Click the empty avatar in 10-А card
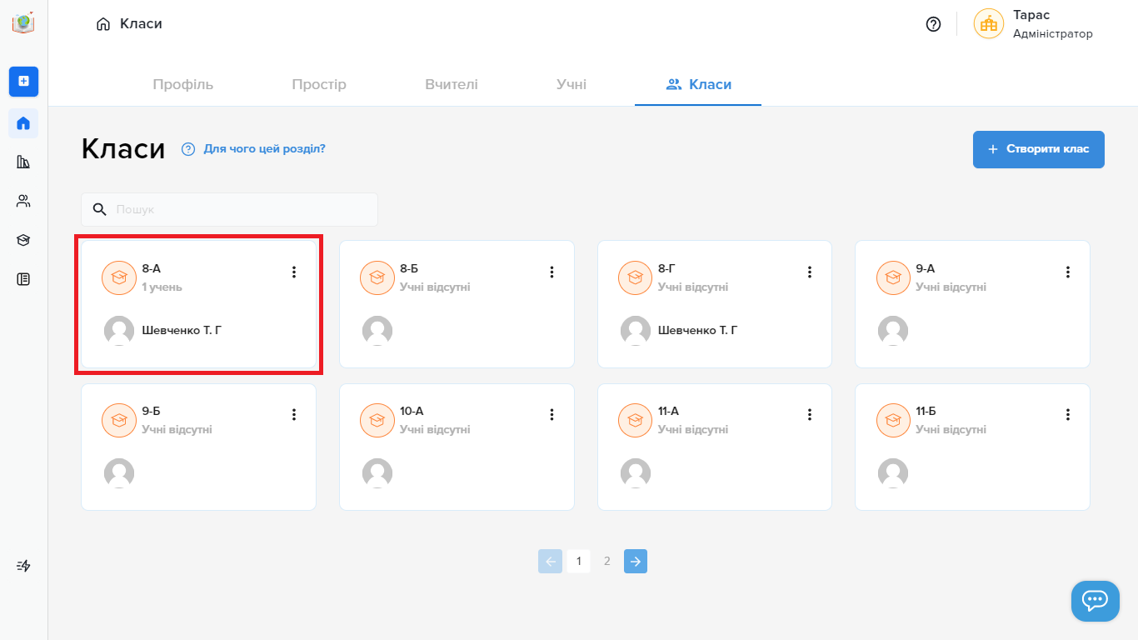 click(x=377, y=473)
